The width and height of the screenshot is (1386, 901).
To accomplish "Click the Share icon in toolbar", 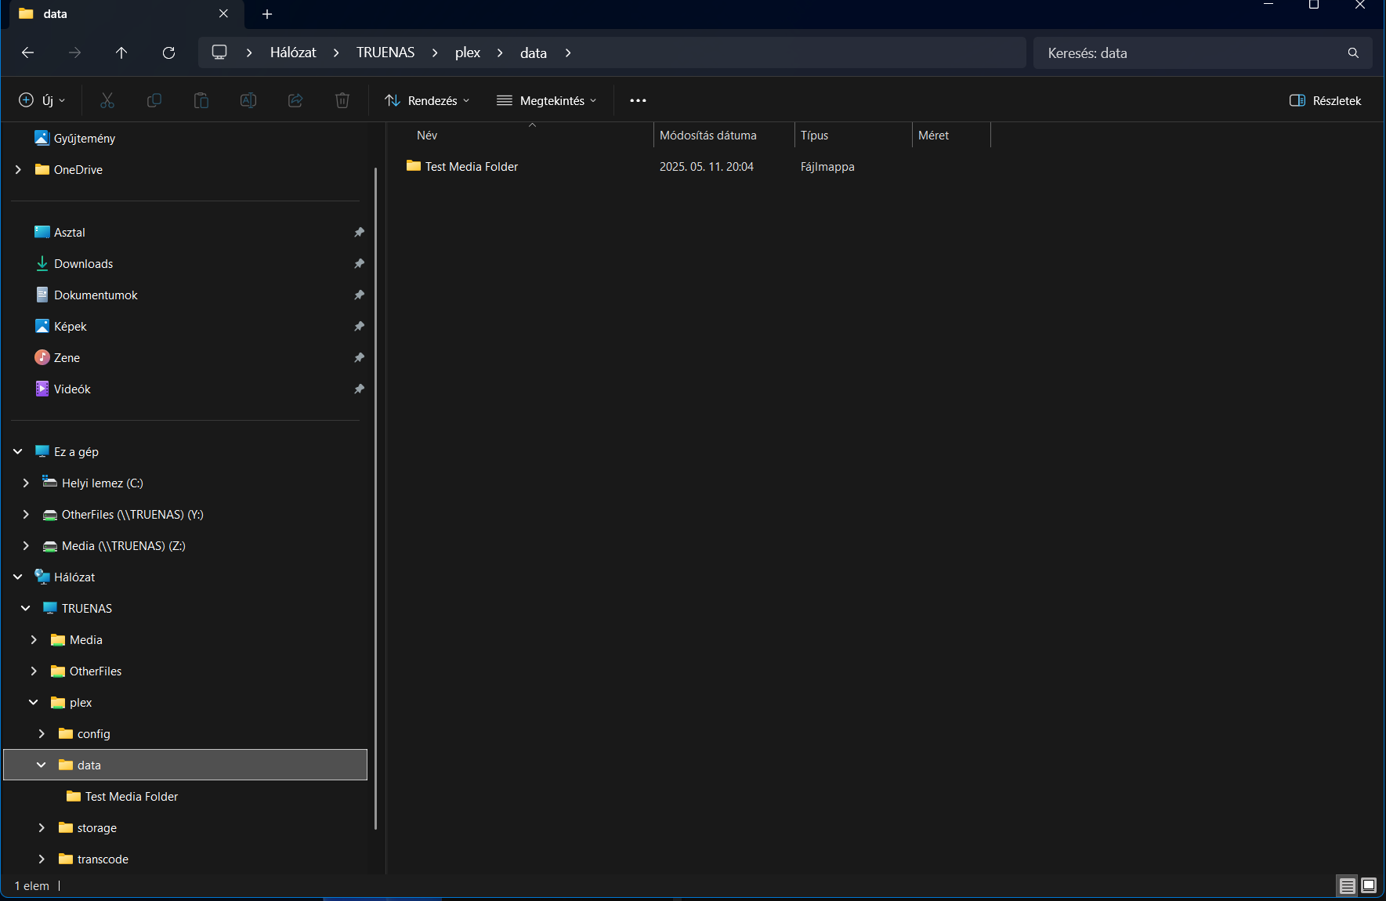I will (x=295, y=100).
